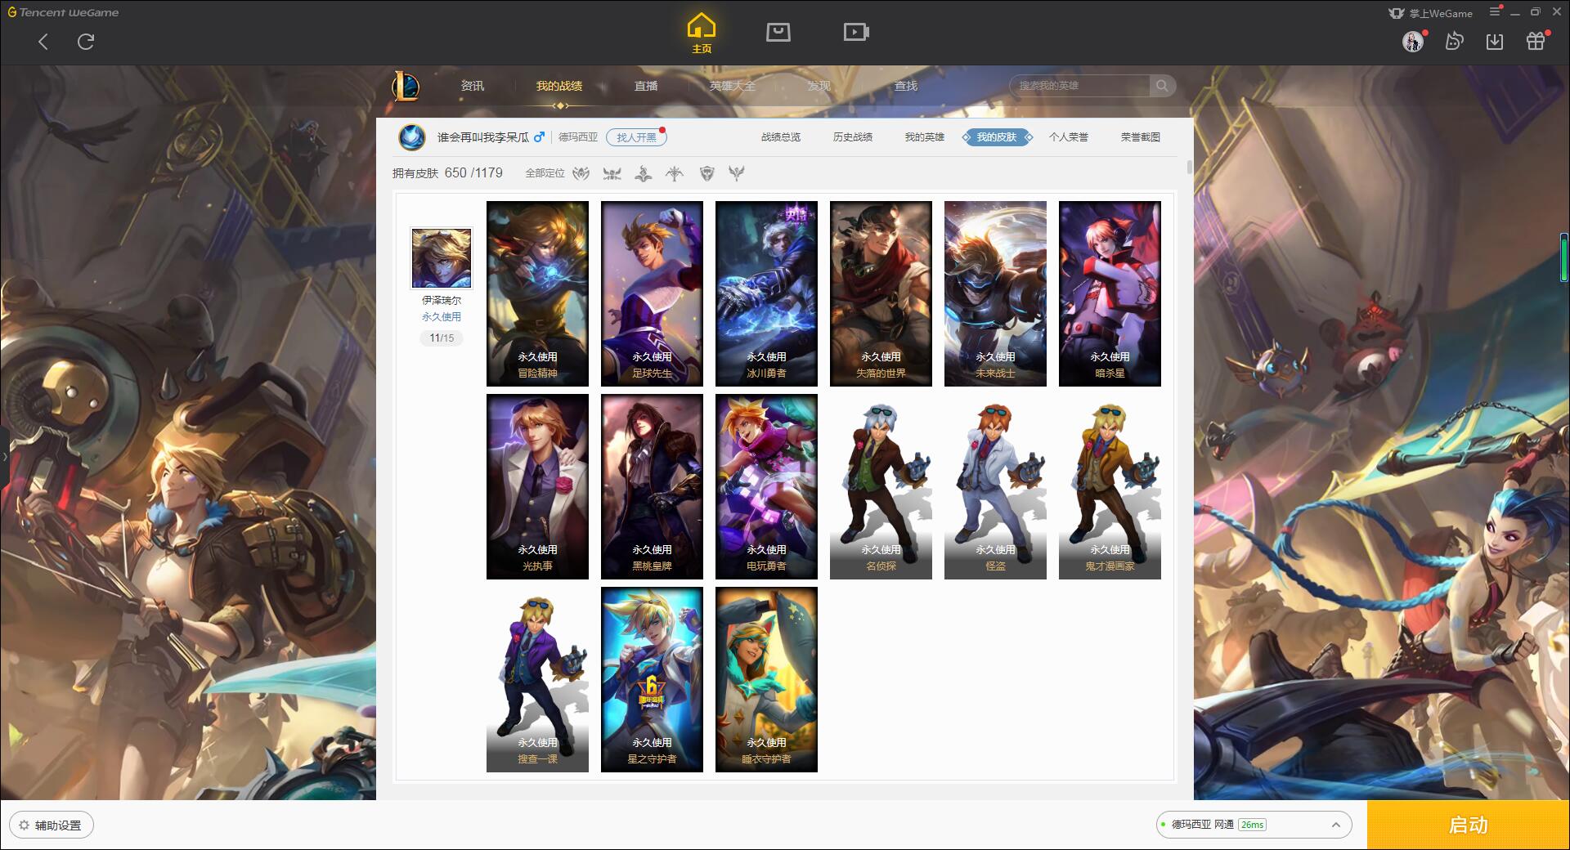Open the 怪盗 skin card
Image resolution: width=1570 pixels, height=850 pixels.
pyautogui.click(x=995, y=487)
